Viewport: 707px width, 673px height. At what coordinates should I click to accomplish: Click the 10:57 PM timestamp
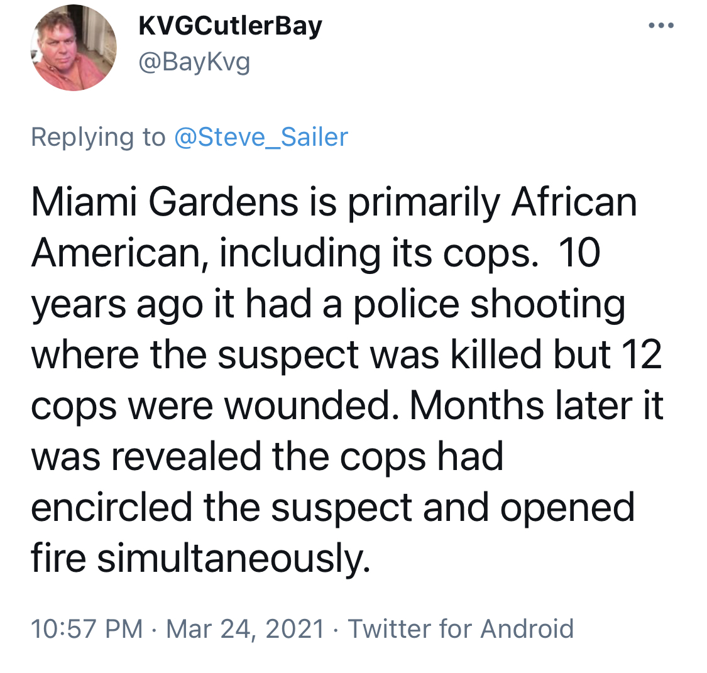point(87,628)
